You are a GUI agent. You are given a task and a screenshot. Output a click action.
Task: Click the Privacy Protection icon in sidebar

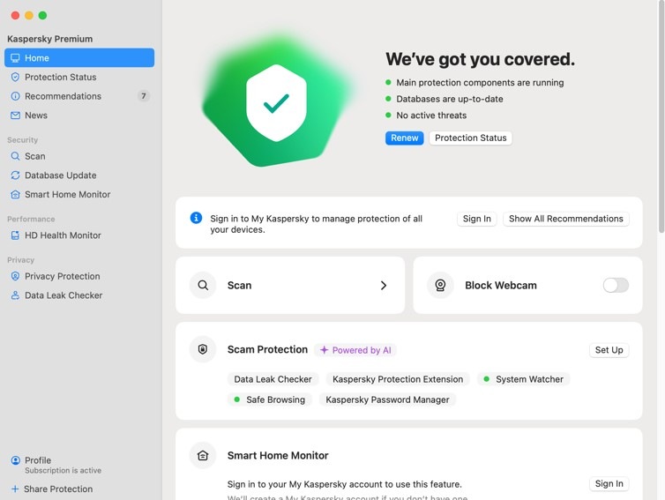15,276
